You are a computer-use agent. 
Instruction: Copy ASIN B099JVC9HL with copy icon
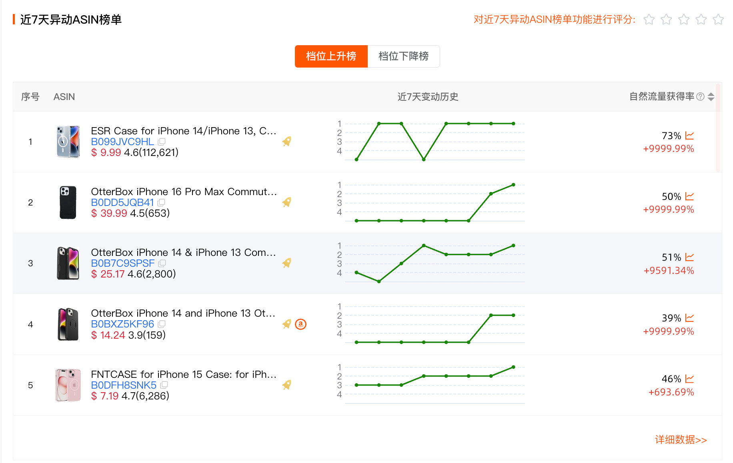[x=162, y=142]
